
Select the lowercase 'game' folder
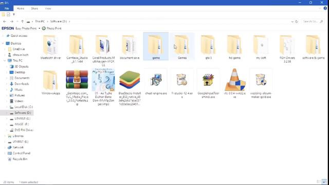(x=156, y=47)
